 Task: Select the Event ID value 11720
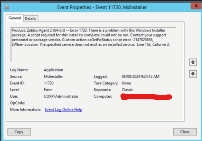48,83
